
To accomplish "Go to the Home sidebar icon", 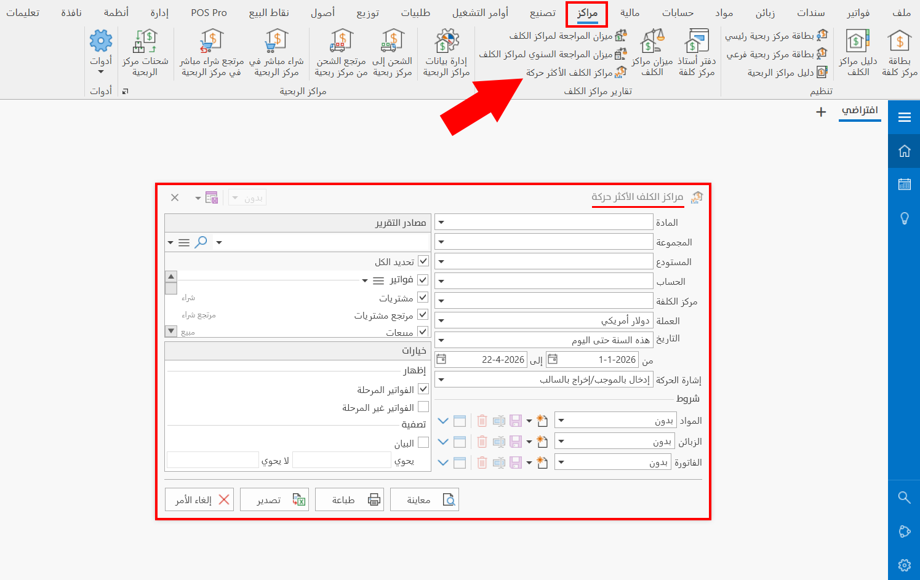I will click(x=904, y=151).
